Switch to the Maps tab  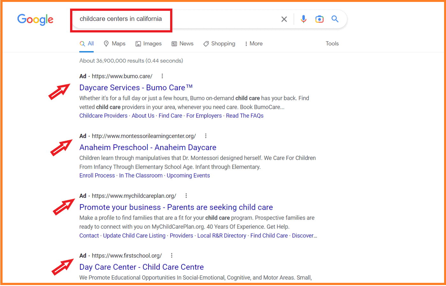coord(115,44)
